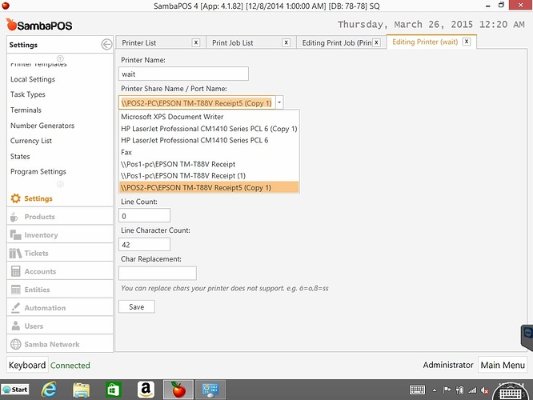
Task: Select Terminals in settings list
Action: 26,110
